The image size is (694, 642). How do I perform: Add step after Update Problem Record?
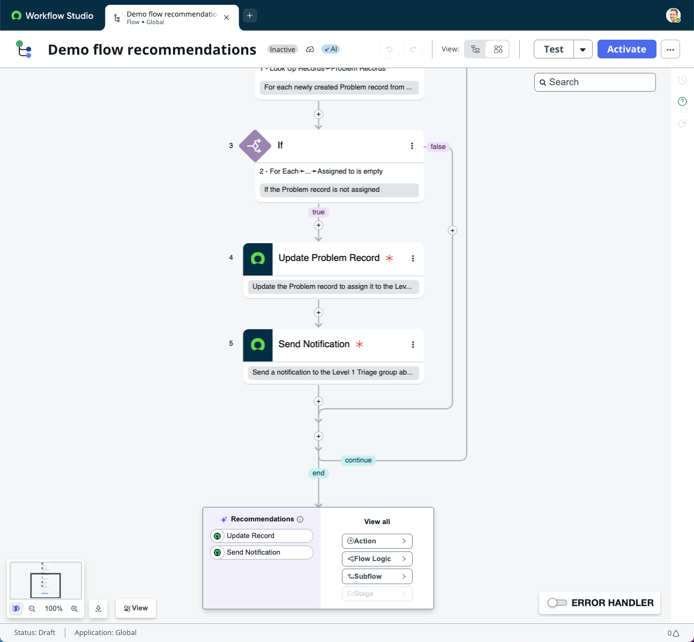318,312
